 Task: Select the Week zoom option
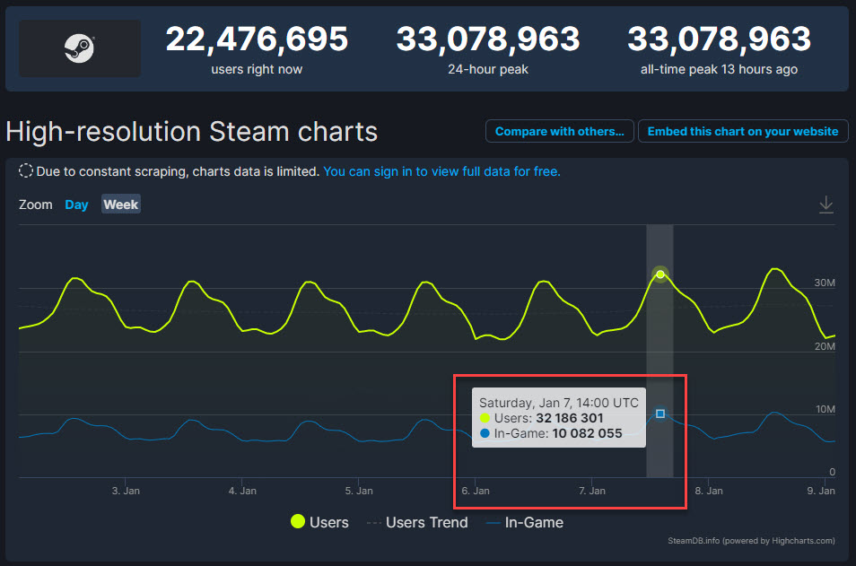coord(120,205)
